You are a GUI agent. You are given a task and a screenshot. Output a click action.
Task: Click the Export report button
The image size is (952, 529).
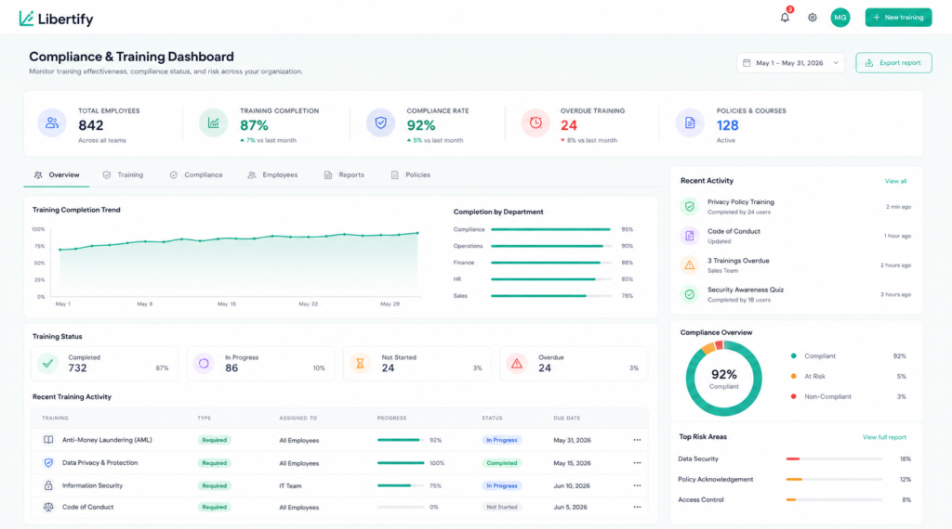click(x=893, y=63)
